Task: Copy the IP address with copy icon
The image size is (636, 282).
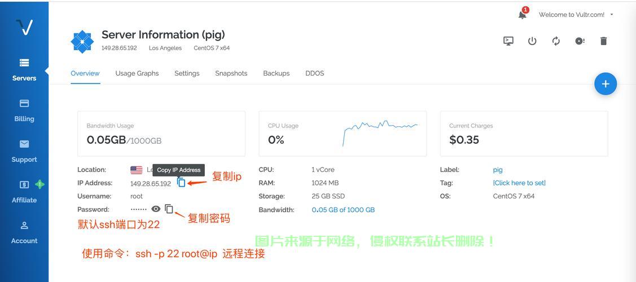Action: pyautogui.click(x=181, y=183)
